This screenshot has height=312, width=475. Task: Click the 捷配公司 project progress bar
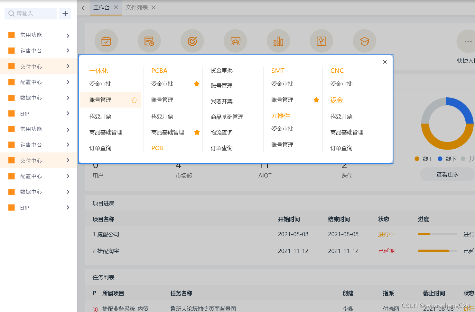point(437,234)
